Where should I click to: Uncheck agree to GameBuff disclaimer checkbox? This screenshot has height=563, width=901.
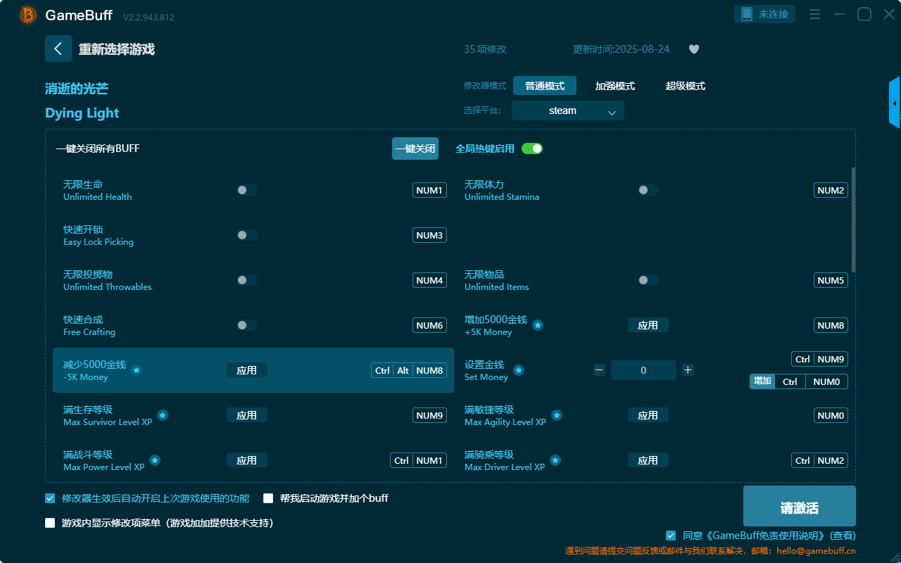pyautogui.click(x=671, y=536)
